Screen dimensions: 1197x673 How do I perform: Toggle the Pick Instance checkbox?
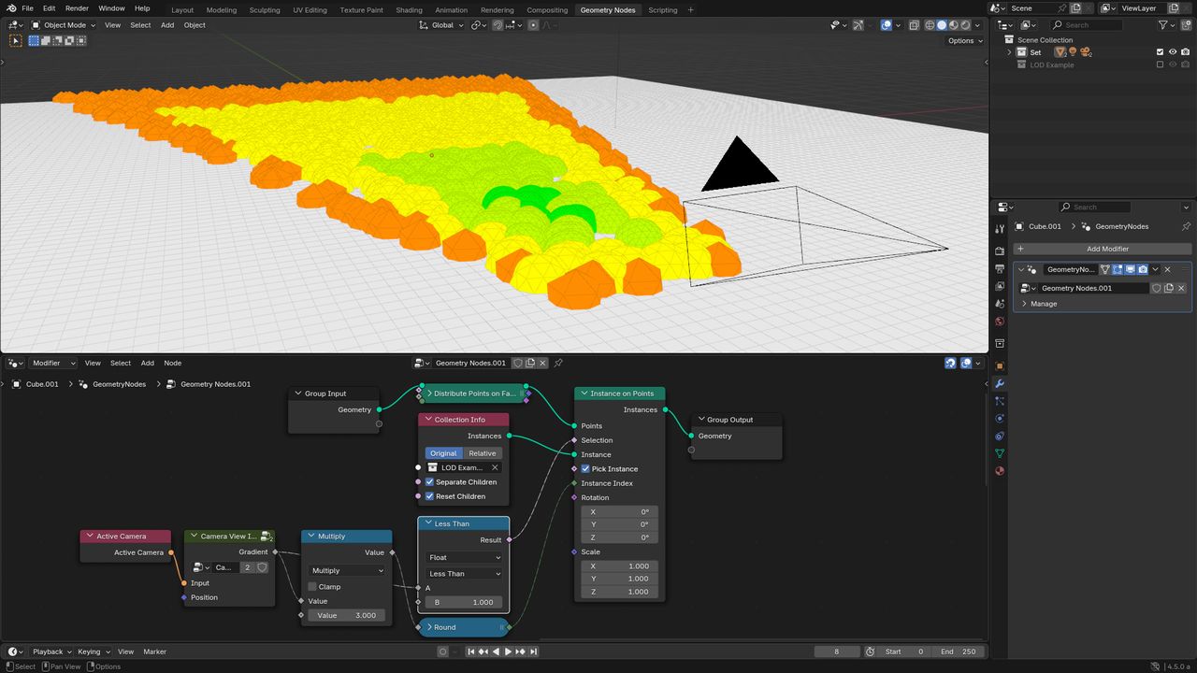[585, 468]
